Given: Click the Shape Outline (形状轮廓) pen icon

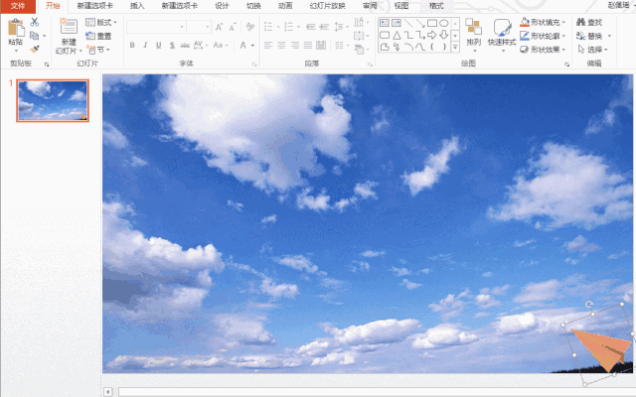Looking at the screenshot, I should 525,36.
